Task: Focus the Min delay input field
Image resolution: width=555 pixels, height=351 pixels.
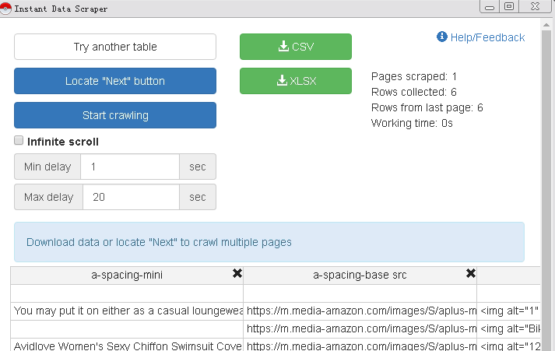Action: click(130, 167)
